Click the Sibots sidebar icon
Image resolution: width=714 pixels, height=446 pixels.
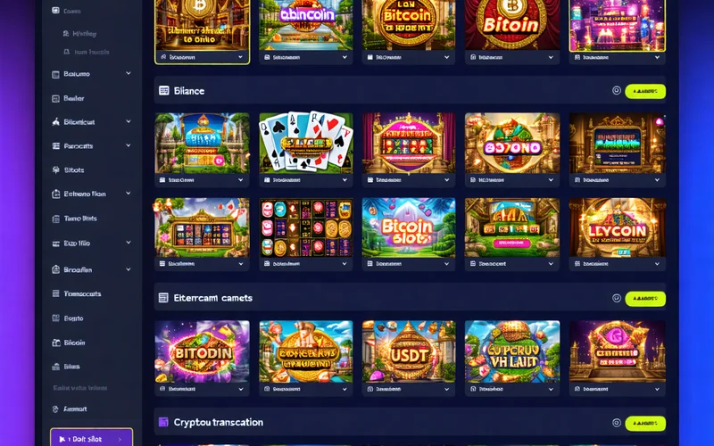(56, 169)
